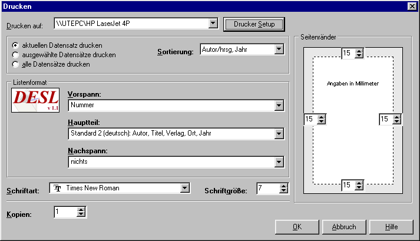Open the Nachspann dropdown arrow
420x241 pixels.
coord(279,162)
